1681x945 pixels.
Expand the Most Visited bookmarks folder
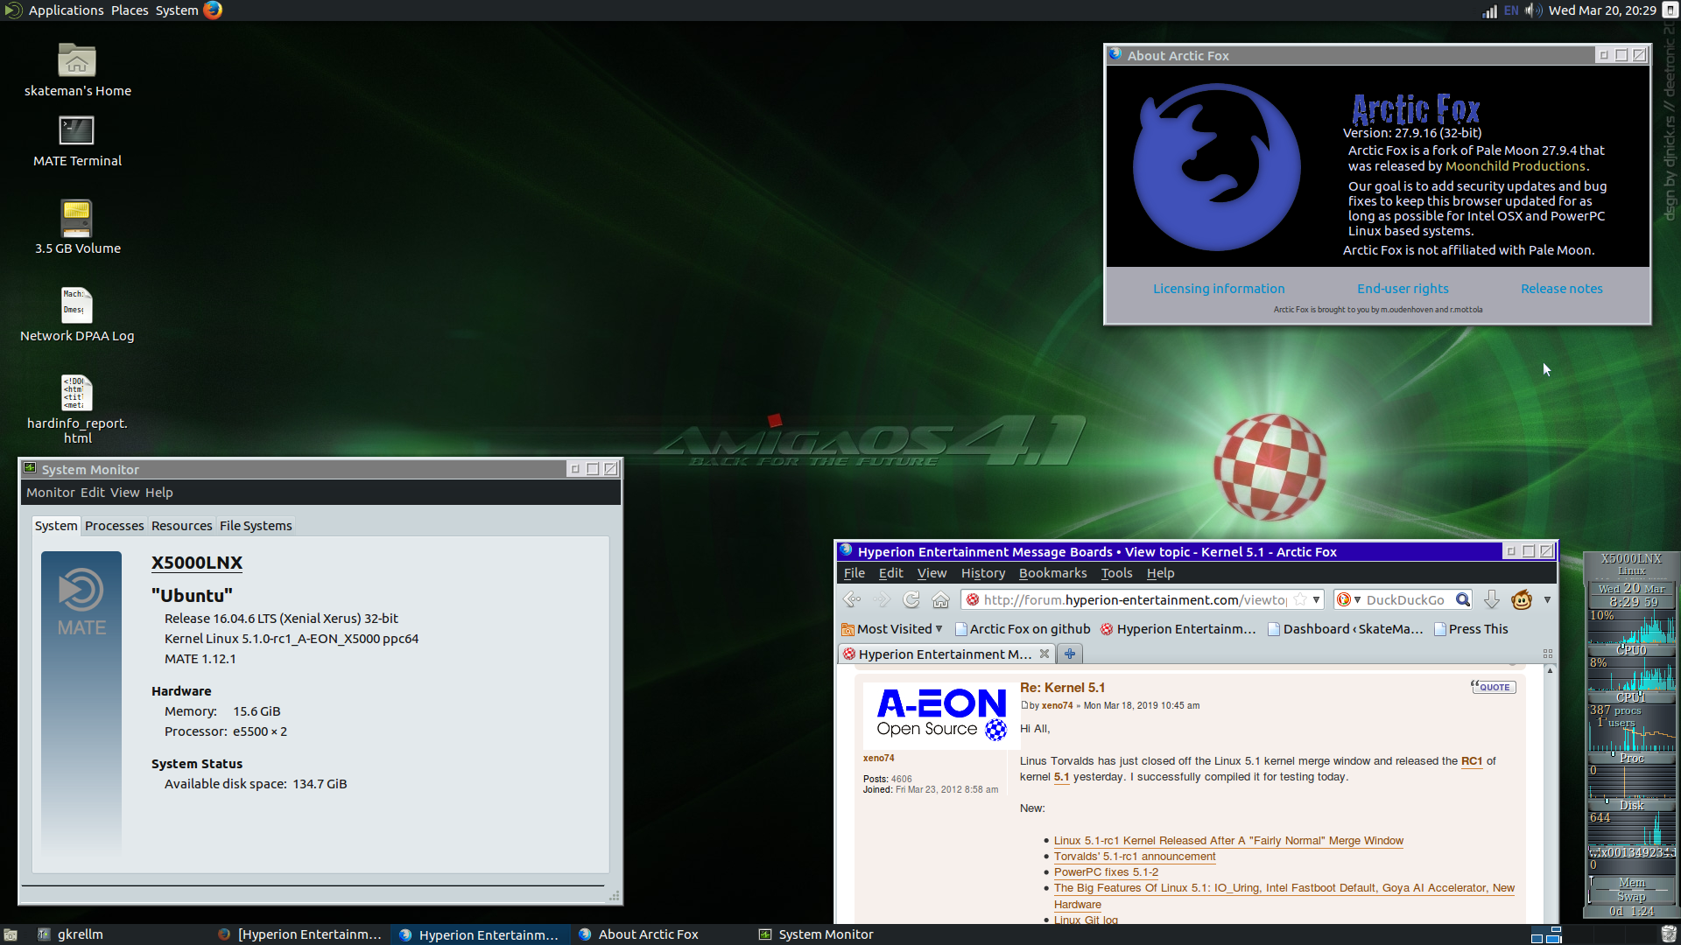pyautogui.click(x=892, y=629)
